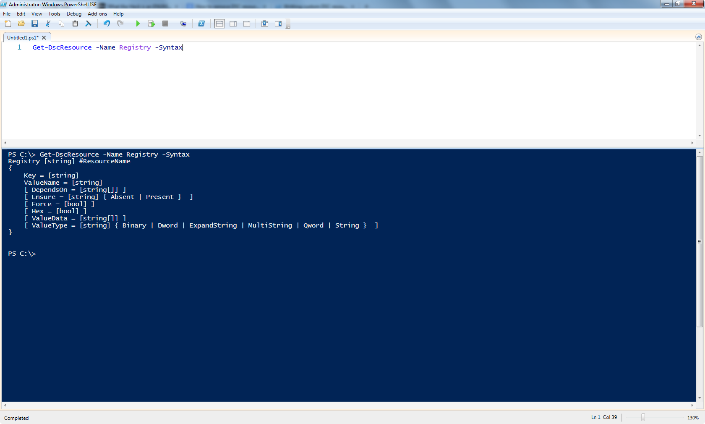Click 'Force = [bool]' in console output
This screenshot has height=424, width=705.
[x=59, y=204]
